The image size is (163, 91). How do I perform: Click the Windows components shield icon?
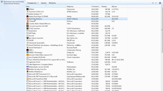(x=2, y=2)
